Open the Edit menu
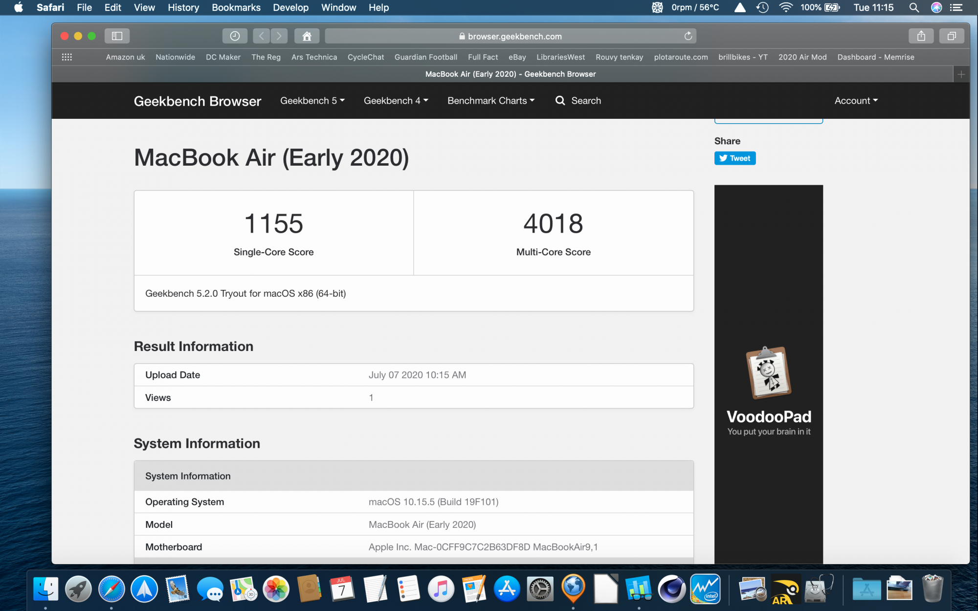Viewport: 978px width, 611px height. pyautogui.click(x=112, y=7)
